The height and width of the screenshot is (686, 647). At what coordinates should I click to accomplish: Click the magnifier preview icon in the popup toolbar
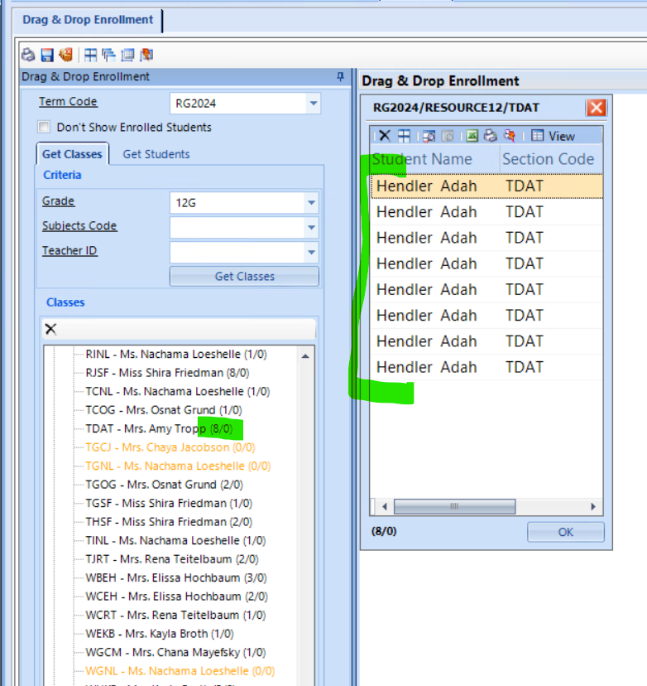pos(429,136)
